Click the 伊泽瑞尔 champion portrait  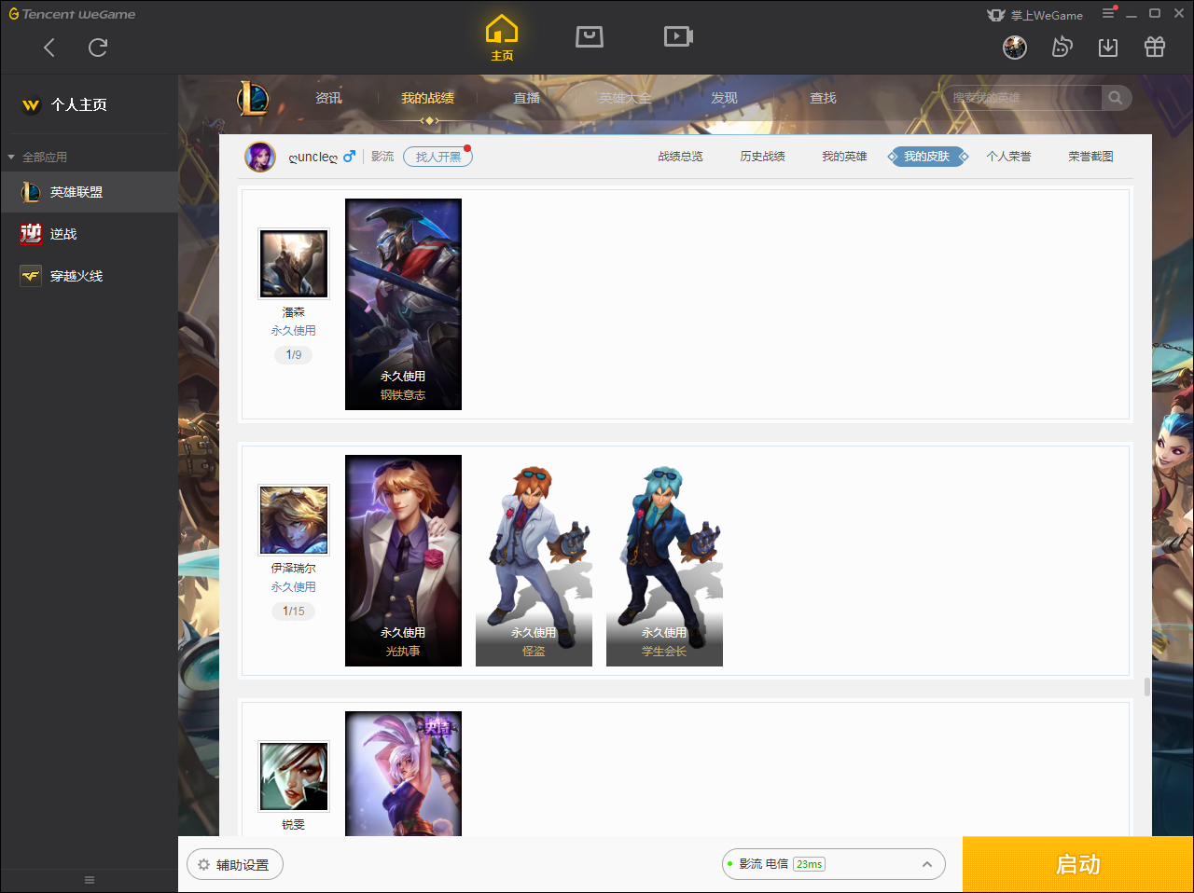(x=294, y=520)
